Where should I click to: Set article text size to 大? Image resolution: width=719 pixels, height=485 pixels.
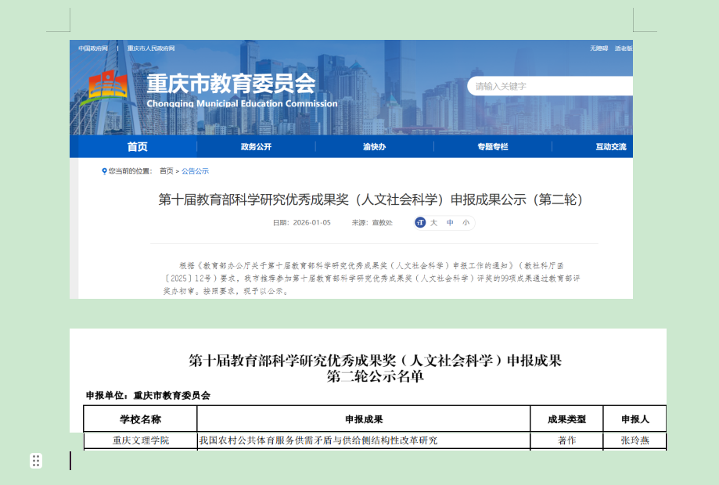click(433, 223)
